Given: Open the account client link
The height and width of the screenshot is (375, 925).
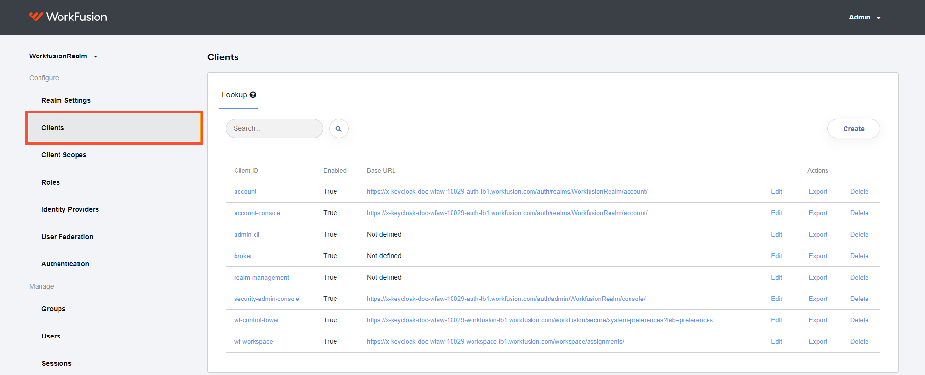Looking at the screenshot, I should point(245,191).
